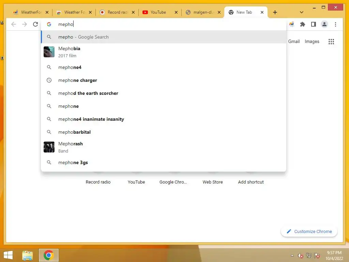Close the Record radio tab
349x262 pixels.
133,12
